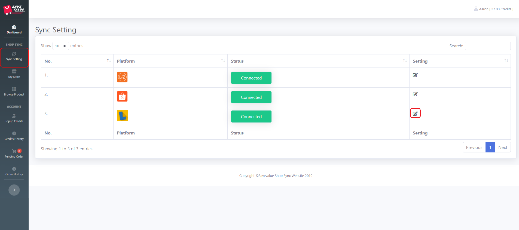Click the Next pagination button

click(x=502, y=148)
